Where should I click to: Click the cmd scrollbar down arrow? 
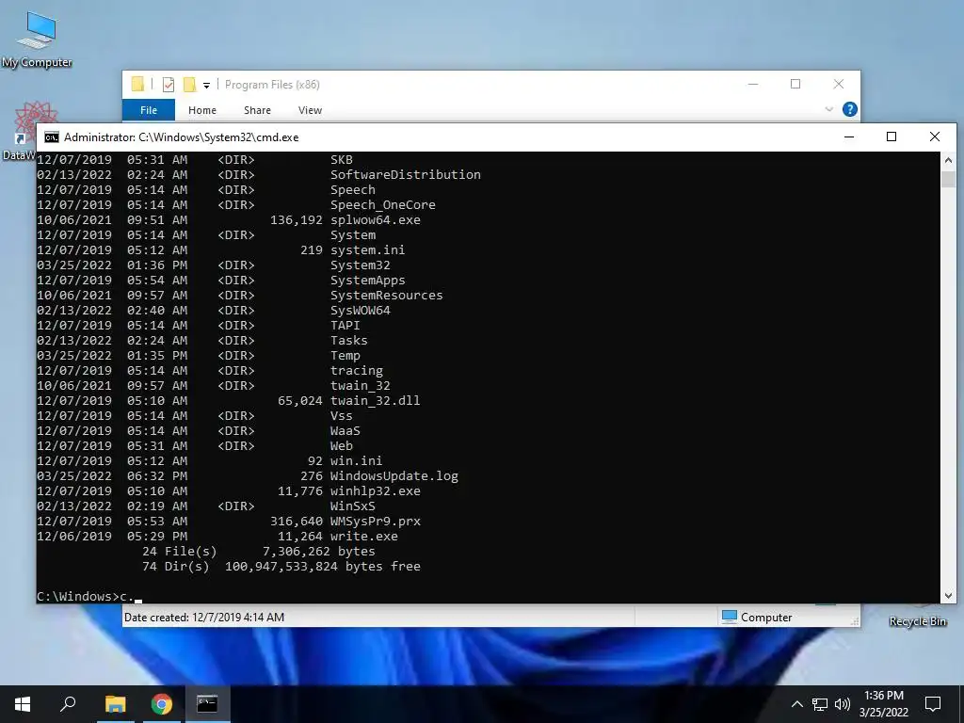[x=948, y=595]
